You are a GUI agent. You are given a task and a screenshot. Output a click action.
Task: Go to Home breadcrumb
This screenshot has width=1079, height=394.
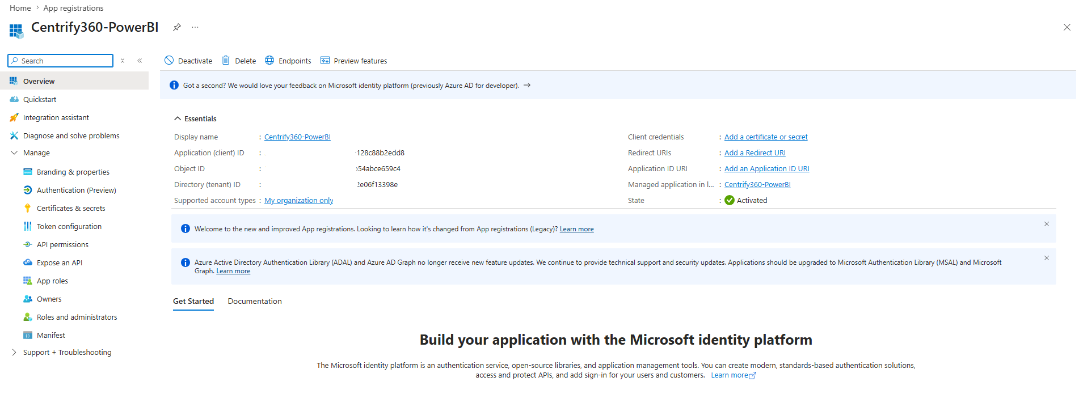coord(20,8)
